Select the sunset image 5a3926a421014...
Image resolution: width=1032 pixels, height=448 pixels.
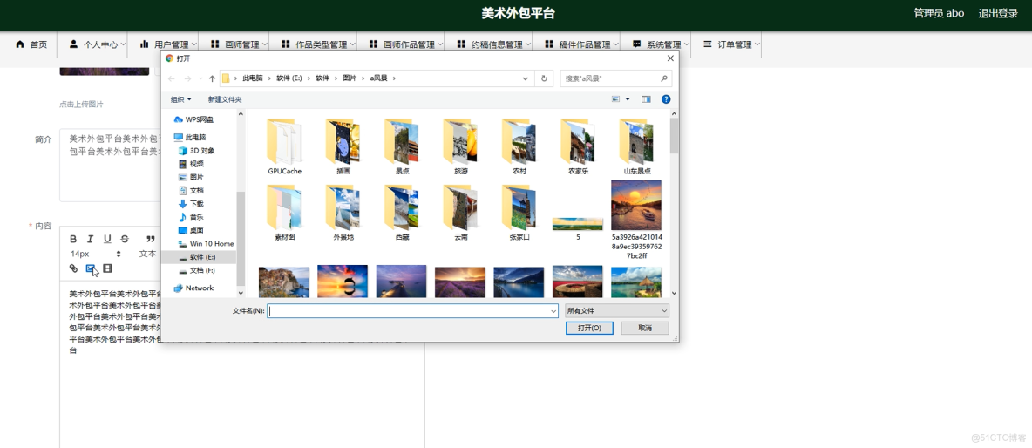(x=636, y=220)
